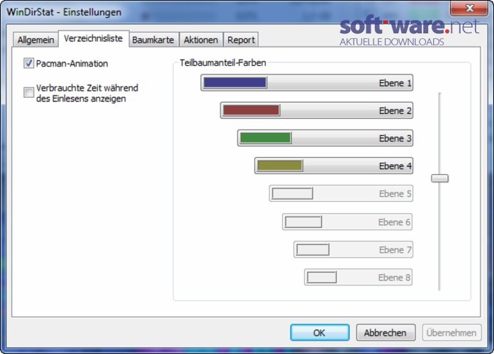Click the empty Ebene 5 color swatch
This screenshot has width=494, height=354.
pos(293,193)
